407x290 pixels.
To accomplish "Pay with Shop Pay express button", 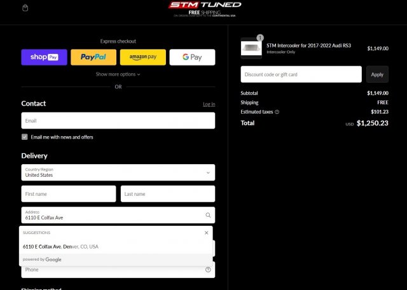I will tap(44, 57).
